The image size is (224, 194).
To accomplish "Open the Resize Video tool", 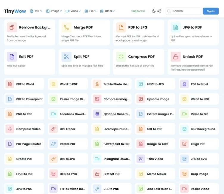I will 199,189.
